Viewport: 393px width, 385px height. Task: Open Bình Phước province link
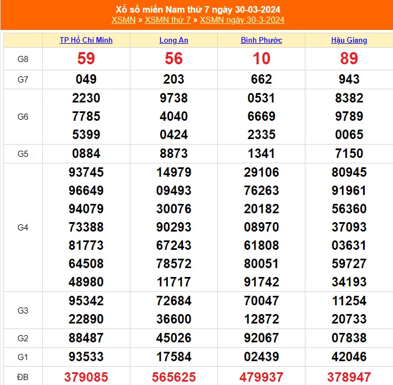pyautogui.click(x=262, y=40)
